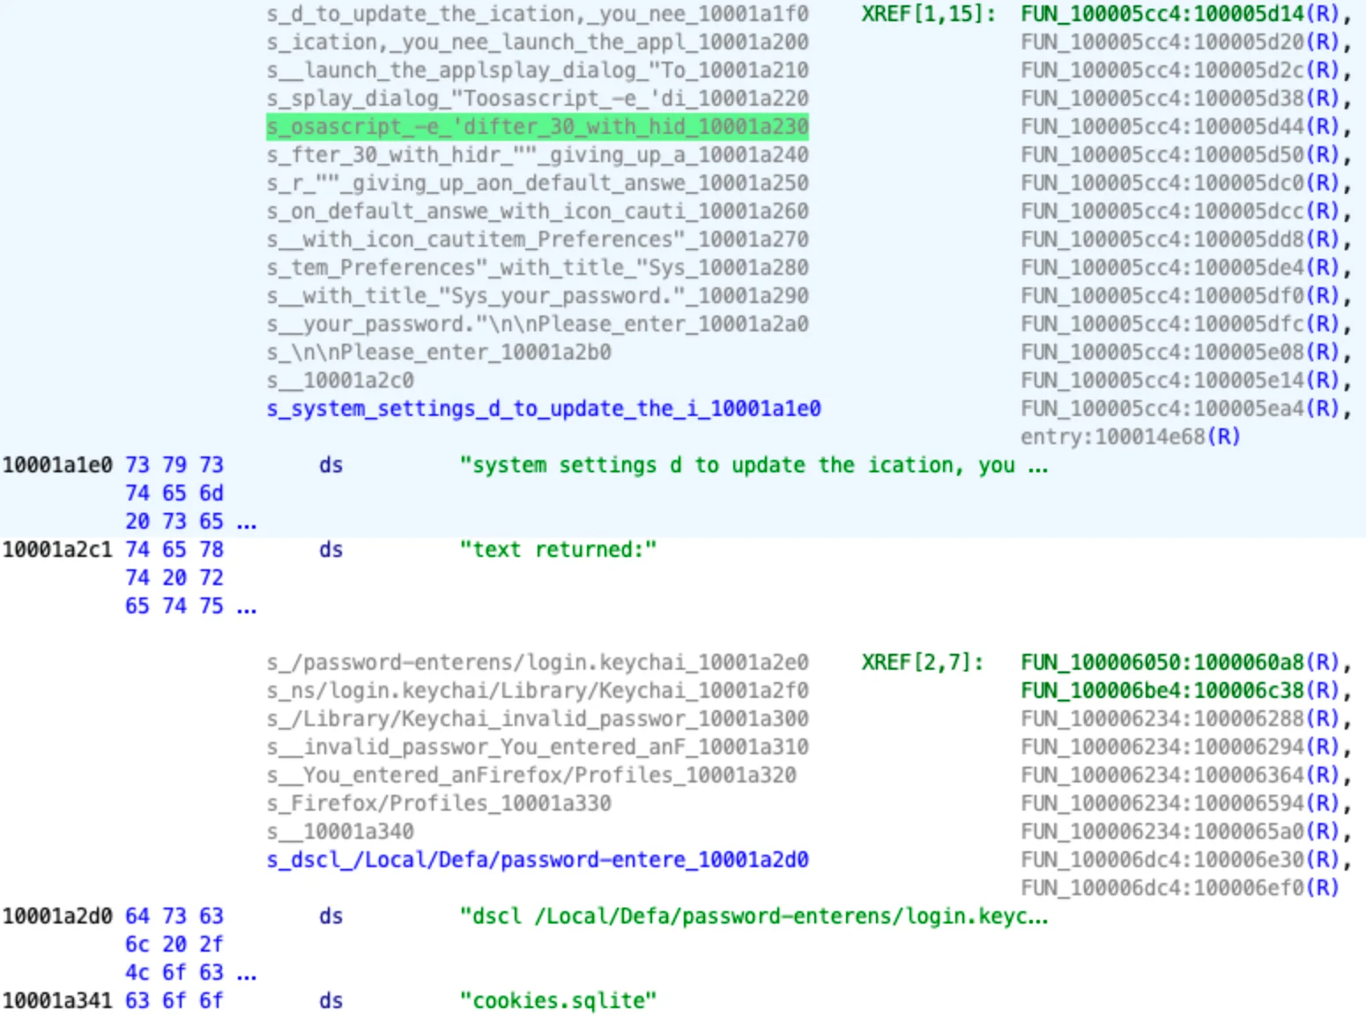This screenshot has width=1366, height=1016.
Task: Click label s_d_to_update_the_ication ending 10001a1f0
Action: click(x=538, y=14)
